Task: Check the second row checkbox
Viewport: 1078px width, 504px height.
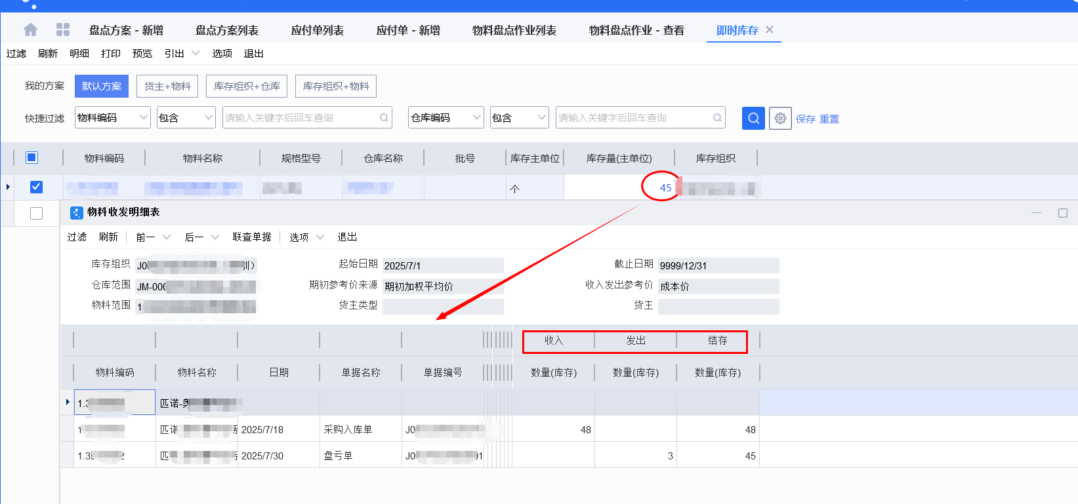Action: pos(36,213)
